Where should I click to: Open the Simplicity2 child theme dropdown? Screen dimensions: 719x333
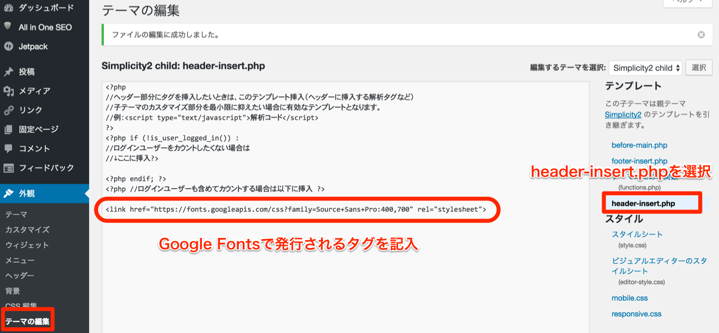tap(645, 67)
